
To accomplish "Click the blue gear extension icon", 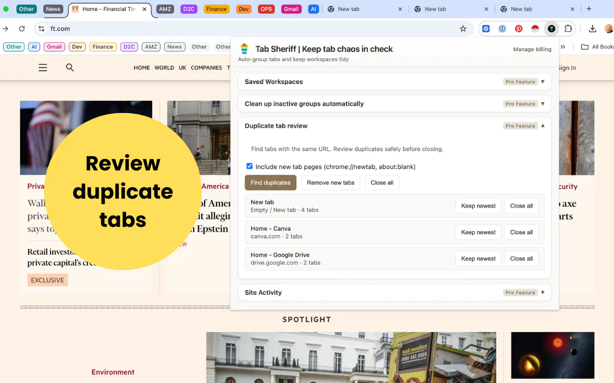I will tap(486, 29).
